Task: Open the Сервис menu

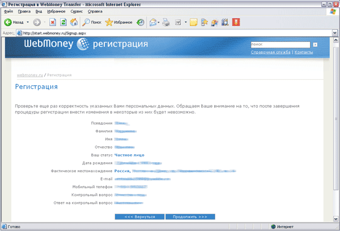Action: (x=76, y=11)
